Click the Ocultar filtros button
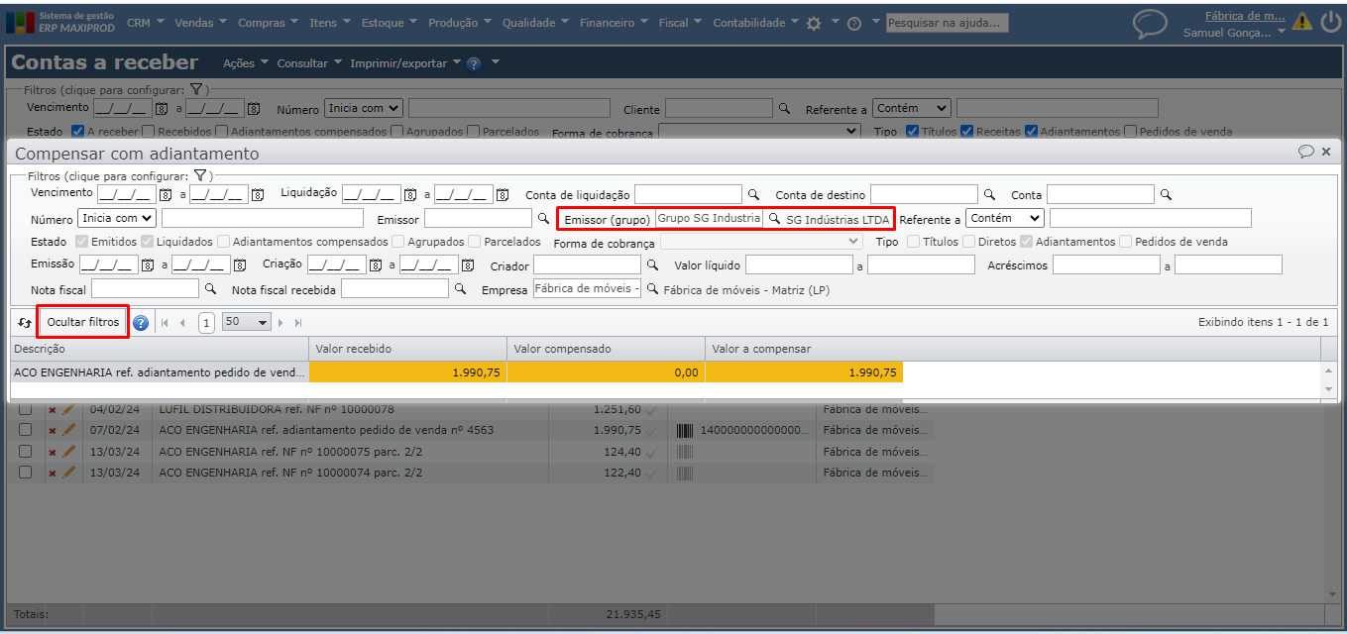The width and height of the screenshot is (1347, 634). 83,322
